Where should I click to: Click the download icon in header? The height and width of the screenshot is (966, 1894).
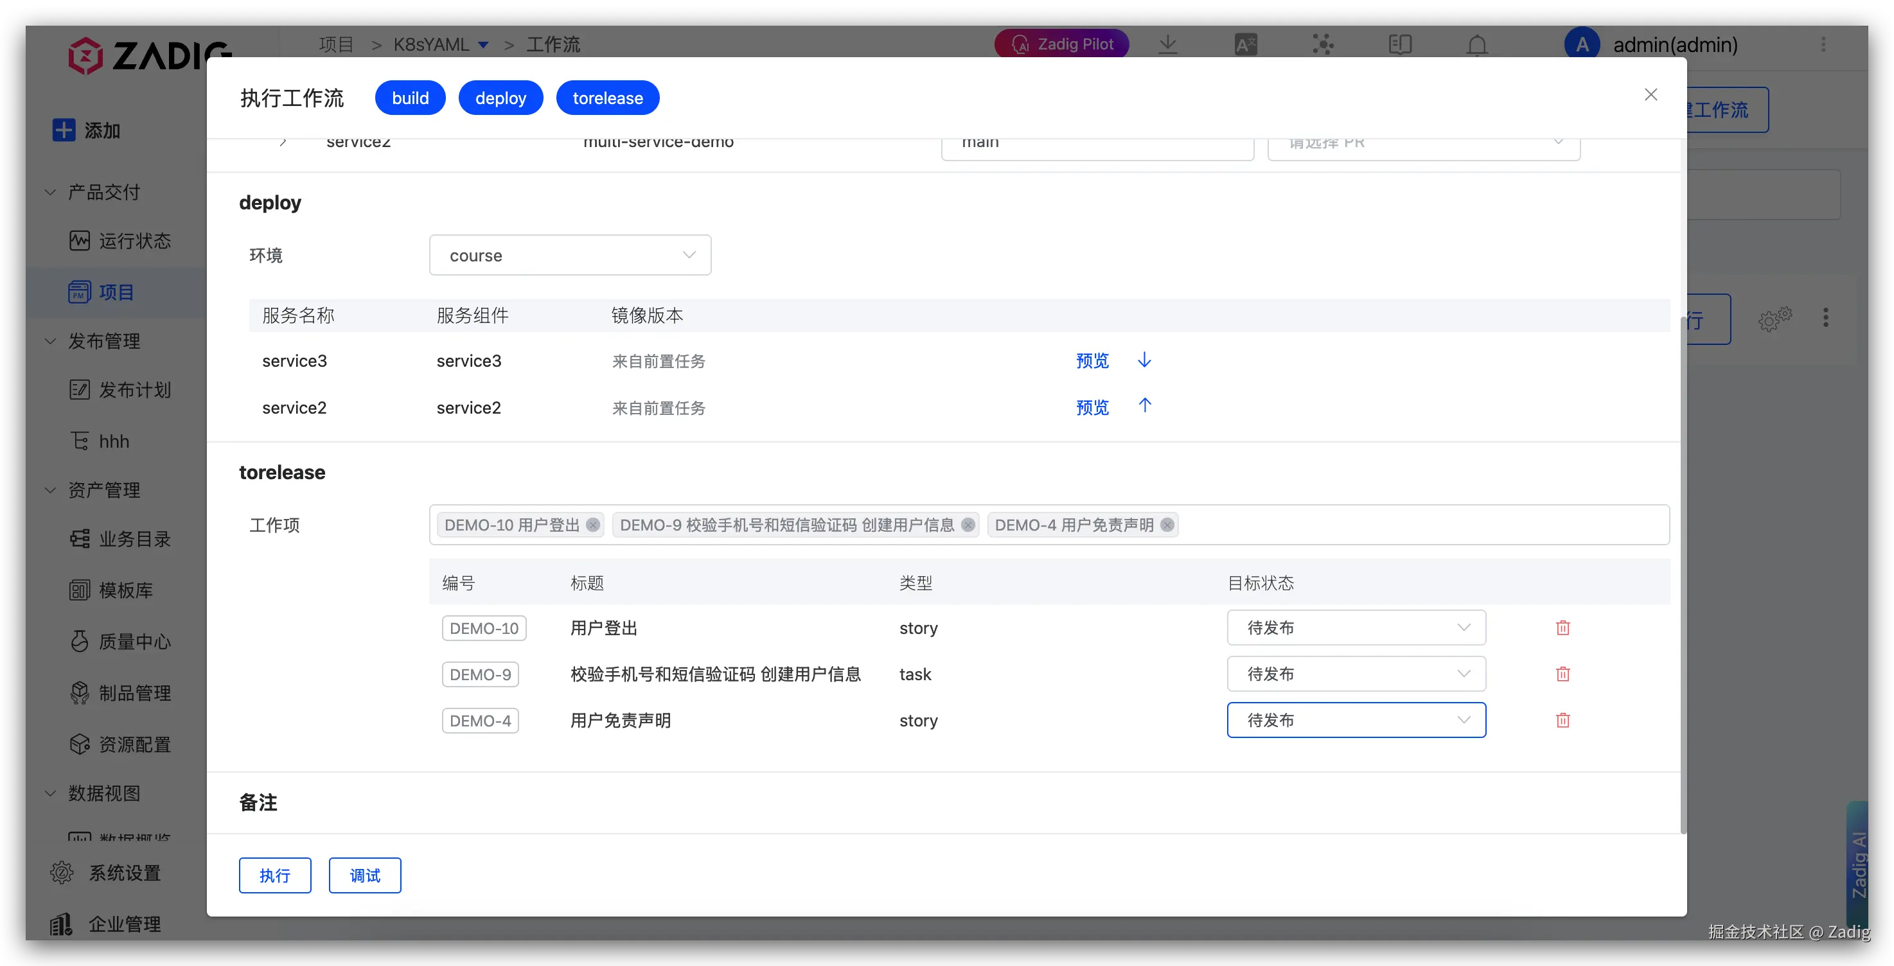click(1167, 45)
